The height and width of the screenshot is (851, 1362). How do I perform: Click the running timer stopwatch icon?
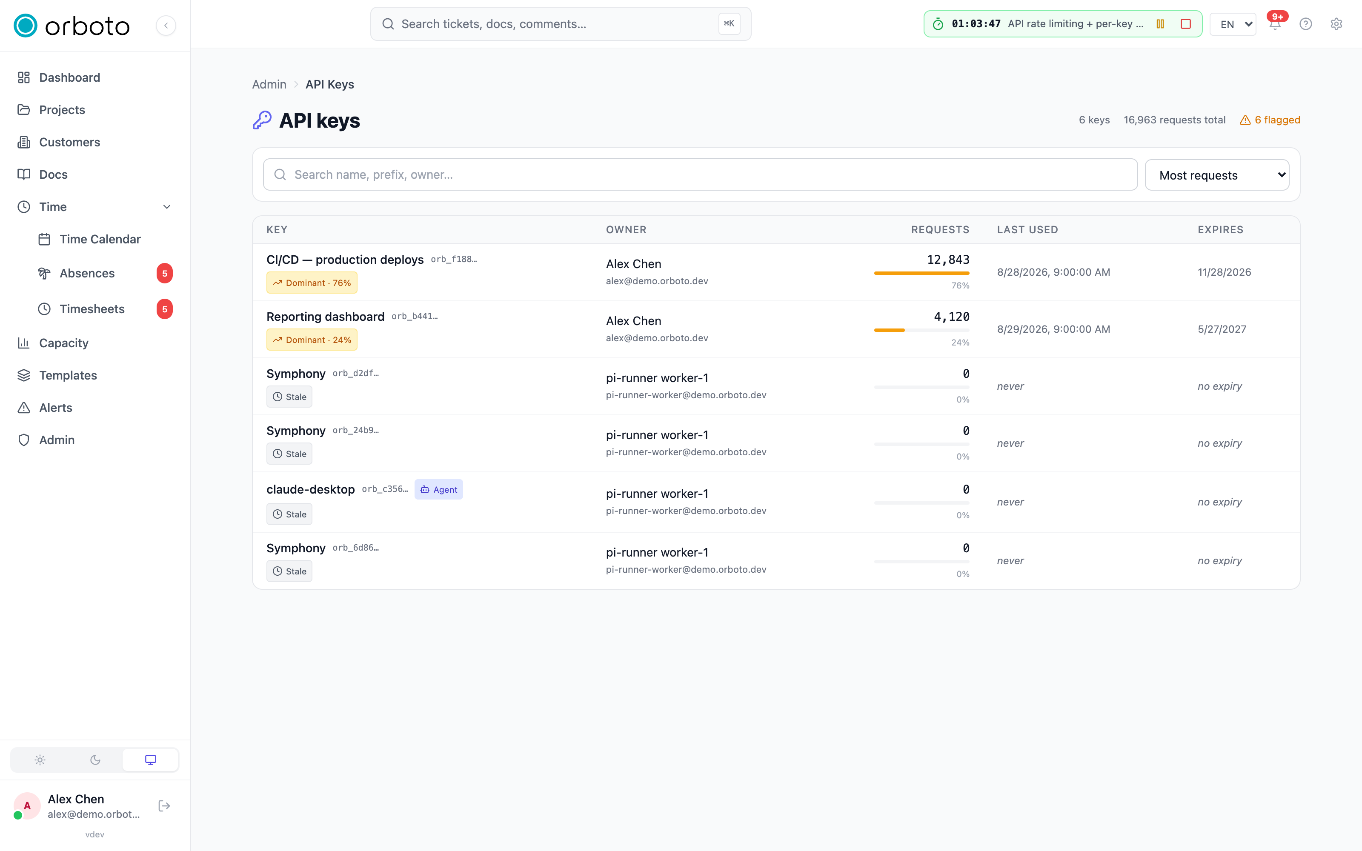click(x=938, y=24)
